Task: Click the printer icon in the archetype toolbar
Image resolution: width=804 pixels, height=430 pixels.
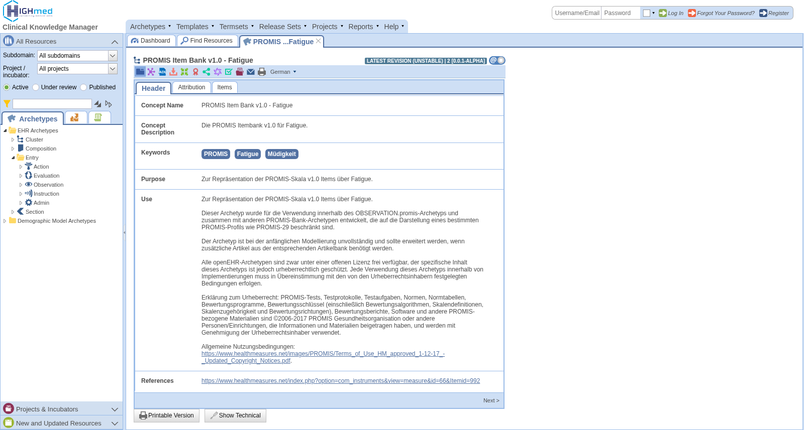Action: point(262,72)
